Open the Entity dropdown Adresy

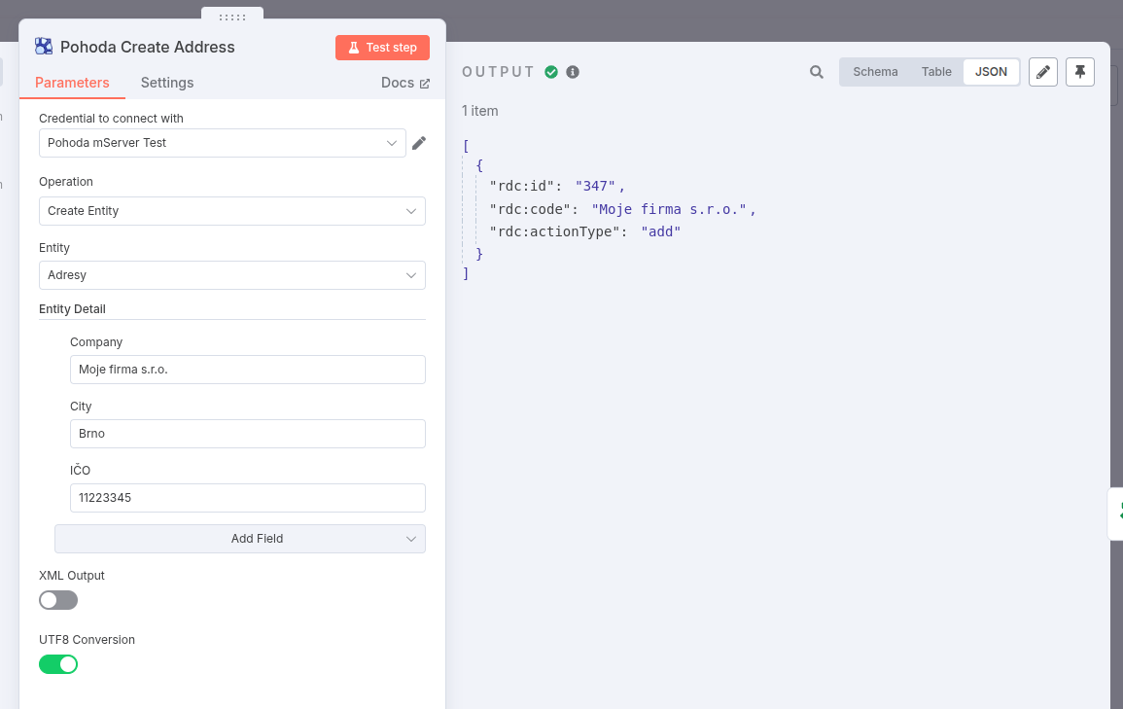coord(232,275)
